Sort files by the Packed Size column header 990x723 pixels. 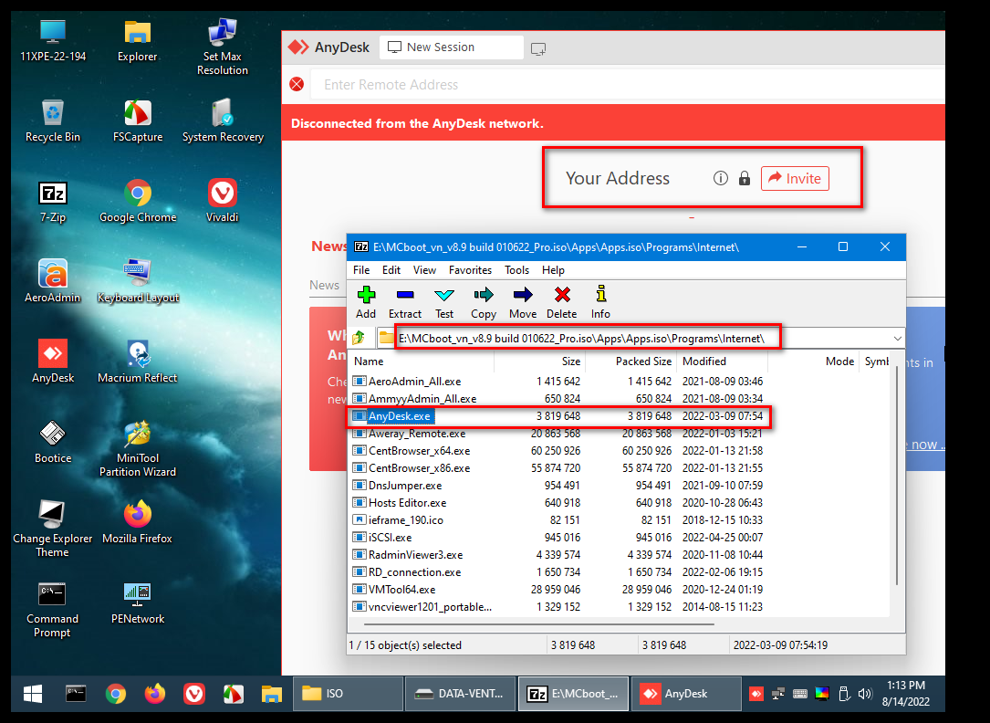(x=631, y=361)
